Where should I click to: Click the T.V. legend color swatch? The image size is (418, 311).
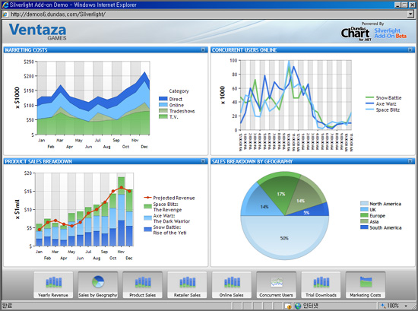pos(163,116)
